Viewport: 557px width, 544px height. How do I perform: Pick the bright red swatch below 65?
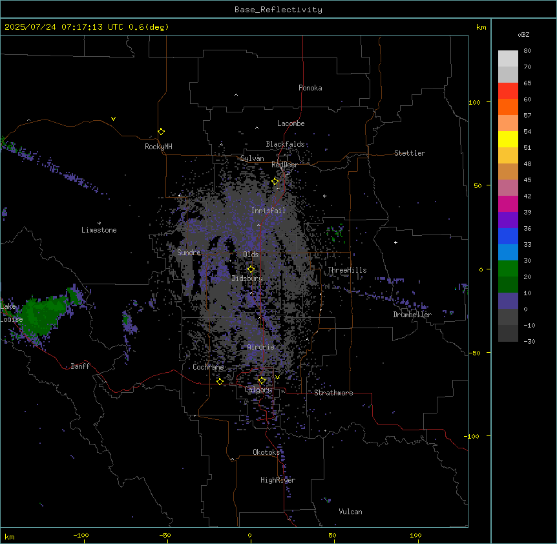(508, 90)
